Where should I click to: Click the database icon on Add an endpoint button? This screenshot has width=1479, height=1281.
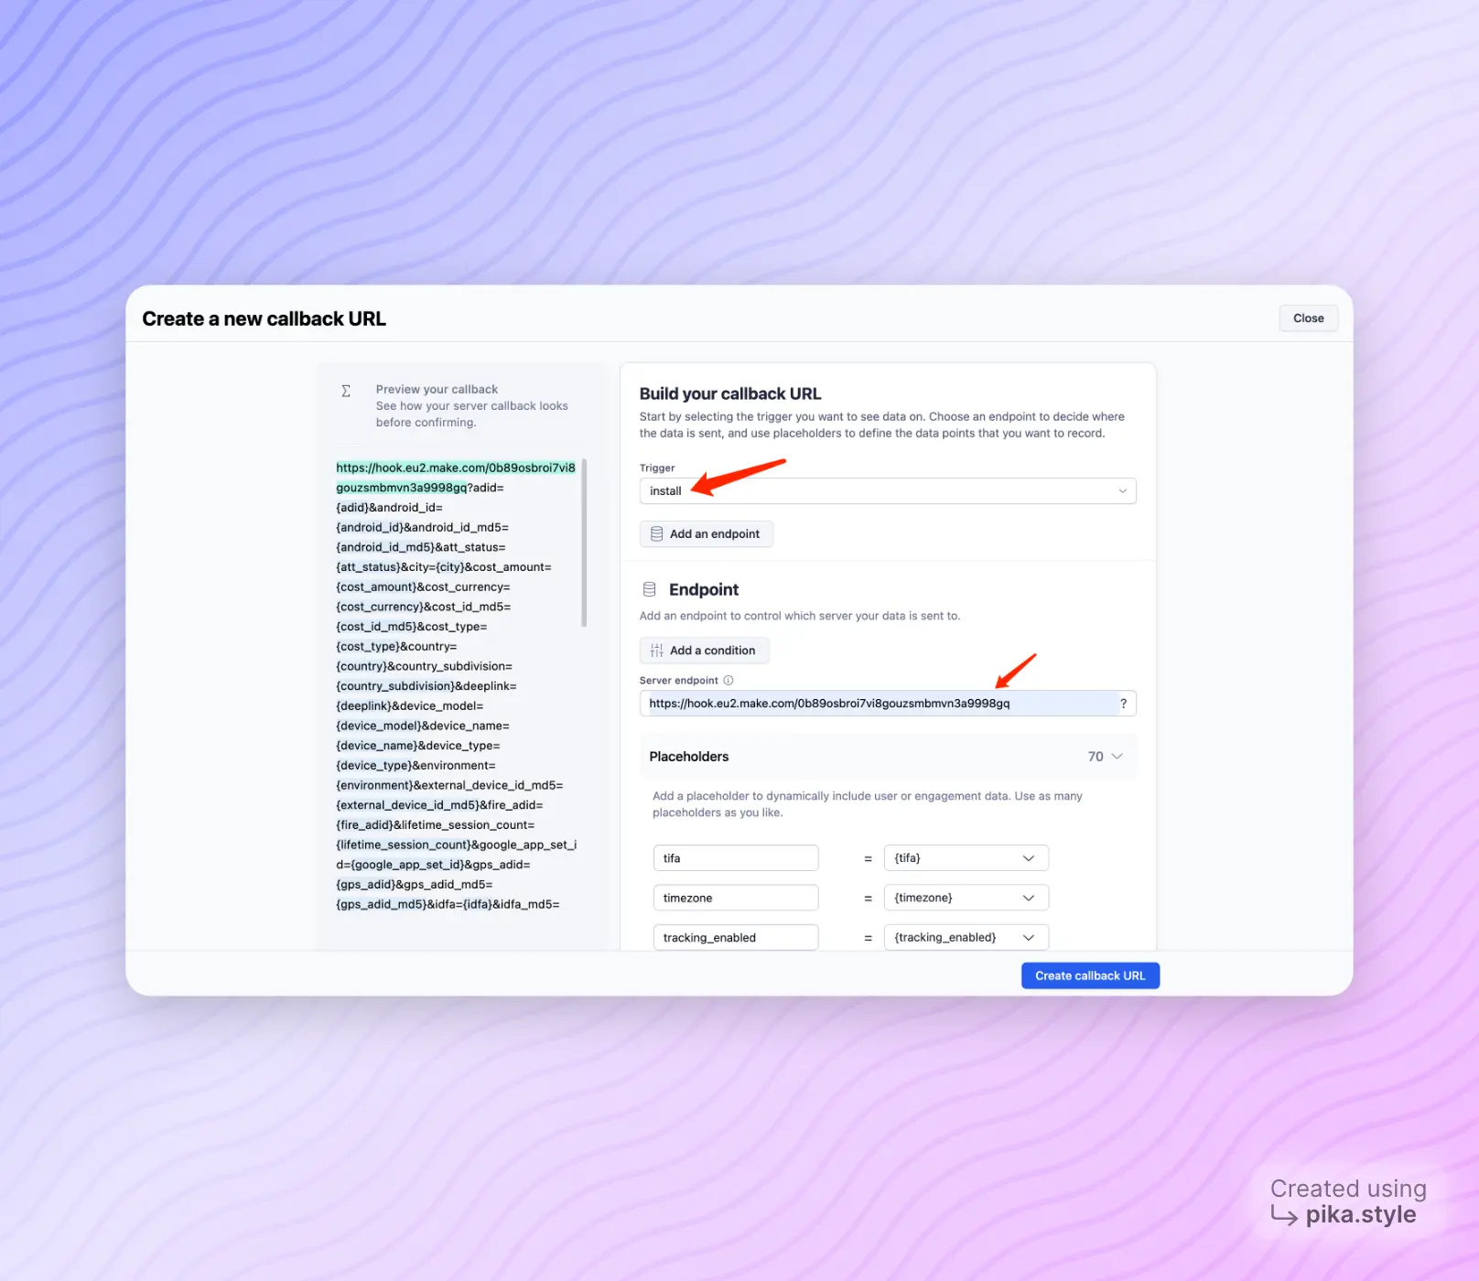pyautogui.click(x=656, y=533)
